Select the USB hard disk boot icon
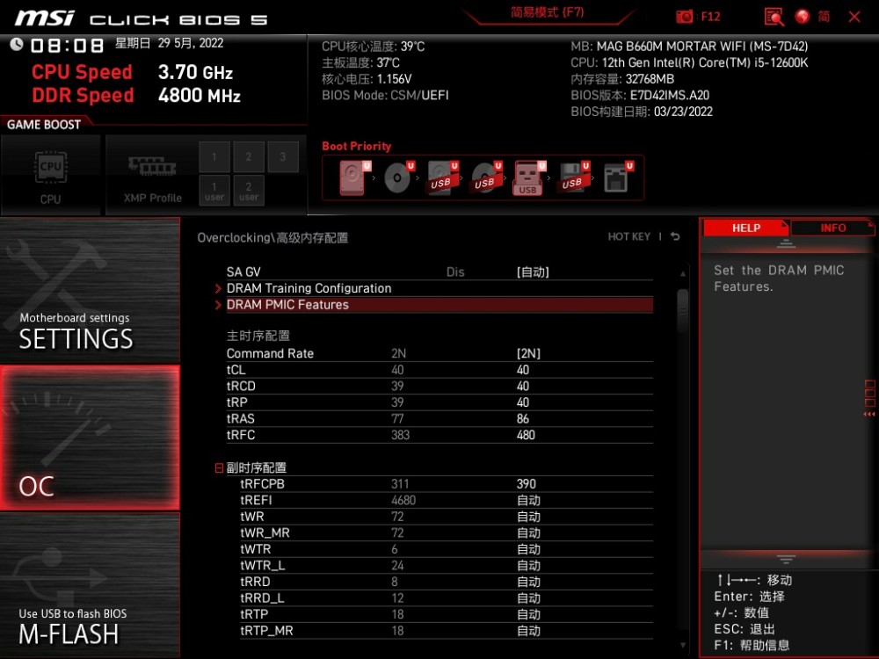 coord(443,177)
